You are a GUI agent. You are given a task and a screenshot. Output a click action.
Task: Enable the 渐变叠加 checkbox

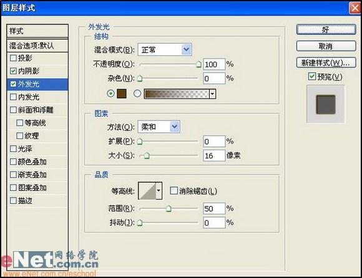(13, 175)
